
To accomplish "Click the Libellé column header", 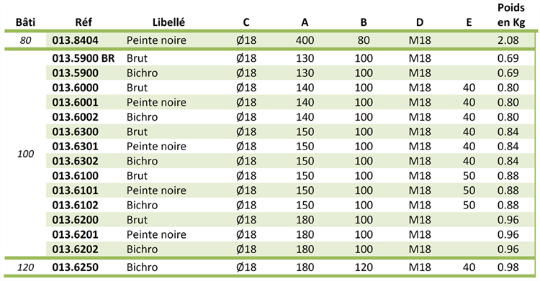I will coord(168,22).
